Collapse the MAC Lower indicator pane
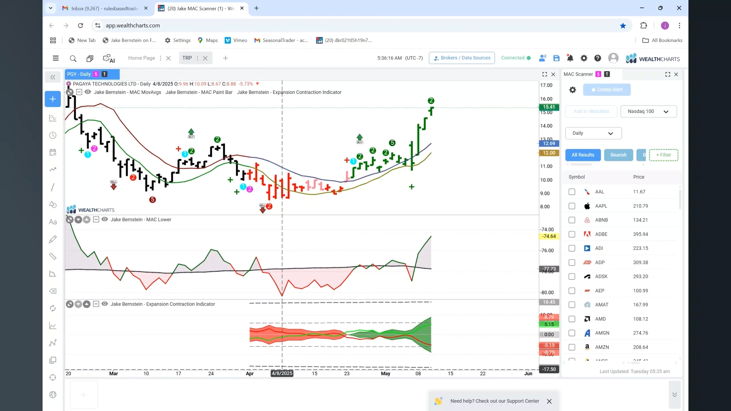The image size is (731, 411). click(96, 220)
